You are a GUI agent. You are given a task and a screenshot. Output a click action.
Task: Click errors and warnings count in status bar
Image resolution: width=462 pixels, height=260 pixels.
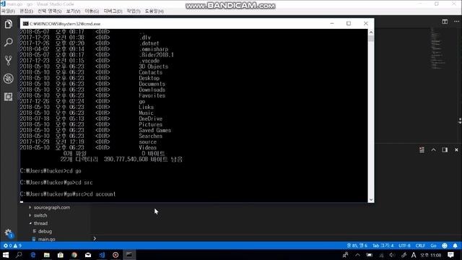(12, 246)
